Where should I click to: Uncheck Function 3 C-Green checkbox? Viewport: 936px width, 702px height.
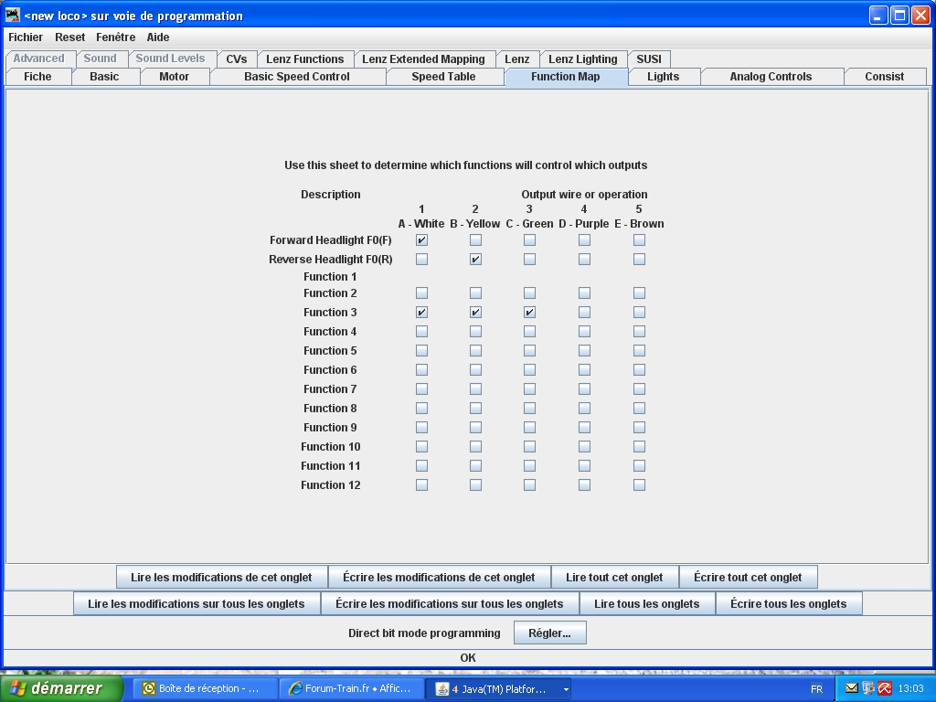tap(529, 313)
